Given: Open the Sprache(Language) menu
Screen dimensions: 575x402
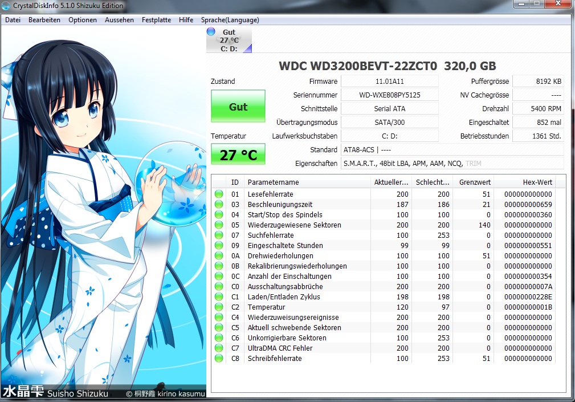Looking at the screenshot, I should coord(230,20).
